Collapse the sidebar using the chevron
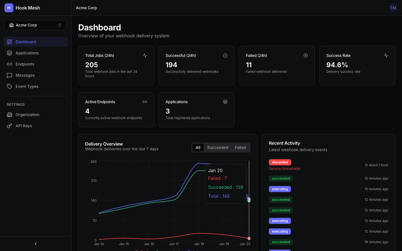 tap(35, 243)
